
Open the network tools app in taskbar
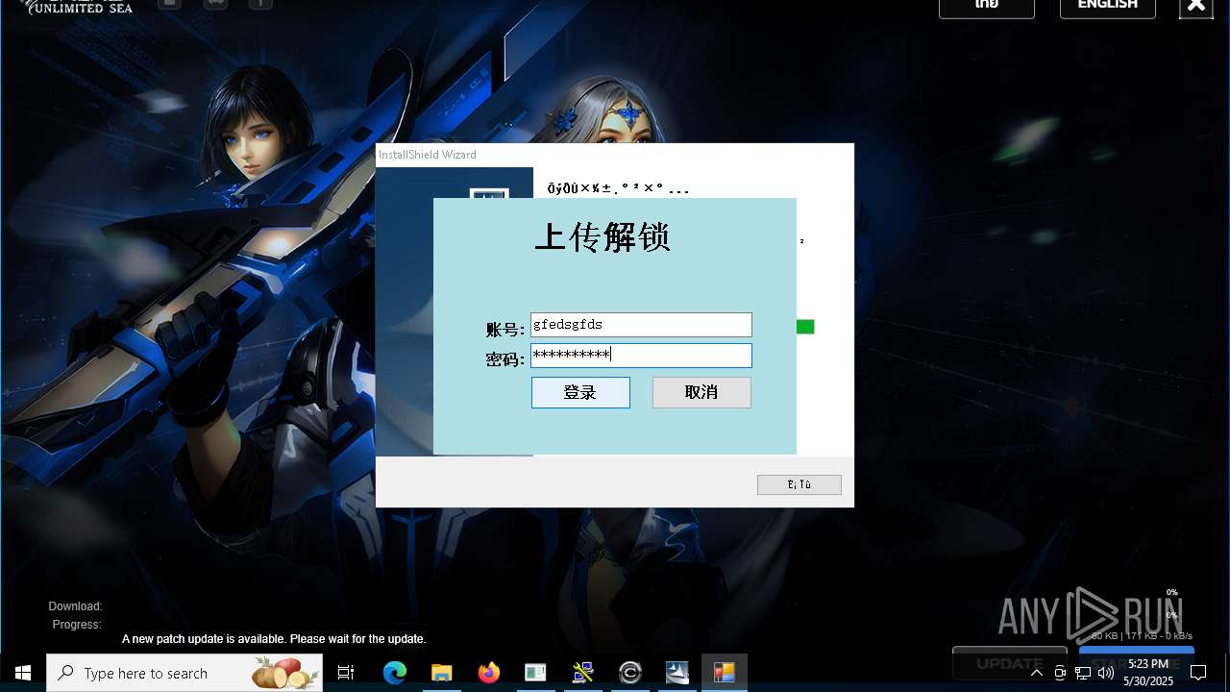[x=582, y=673]
